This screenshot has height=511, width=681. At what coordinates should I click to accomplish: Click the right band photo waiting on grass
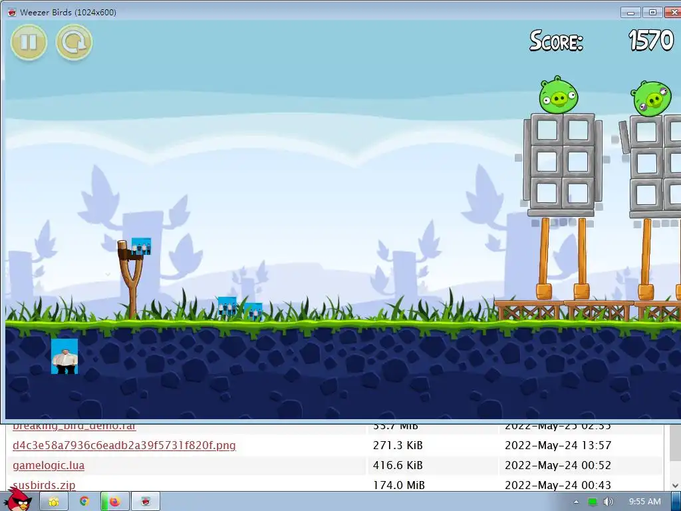(x=253, y=311)
